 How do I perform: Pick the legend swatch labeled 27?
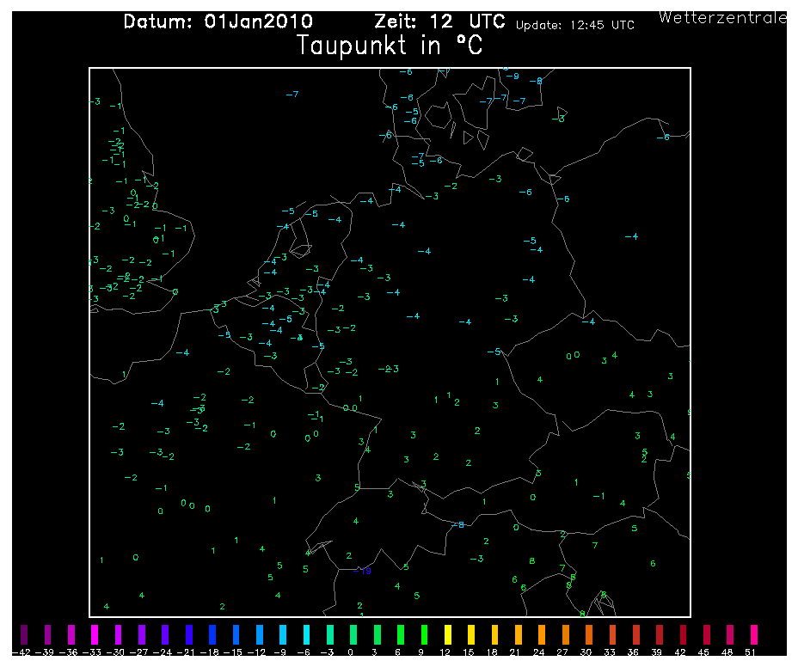[x=566, y=634]
